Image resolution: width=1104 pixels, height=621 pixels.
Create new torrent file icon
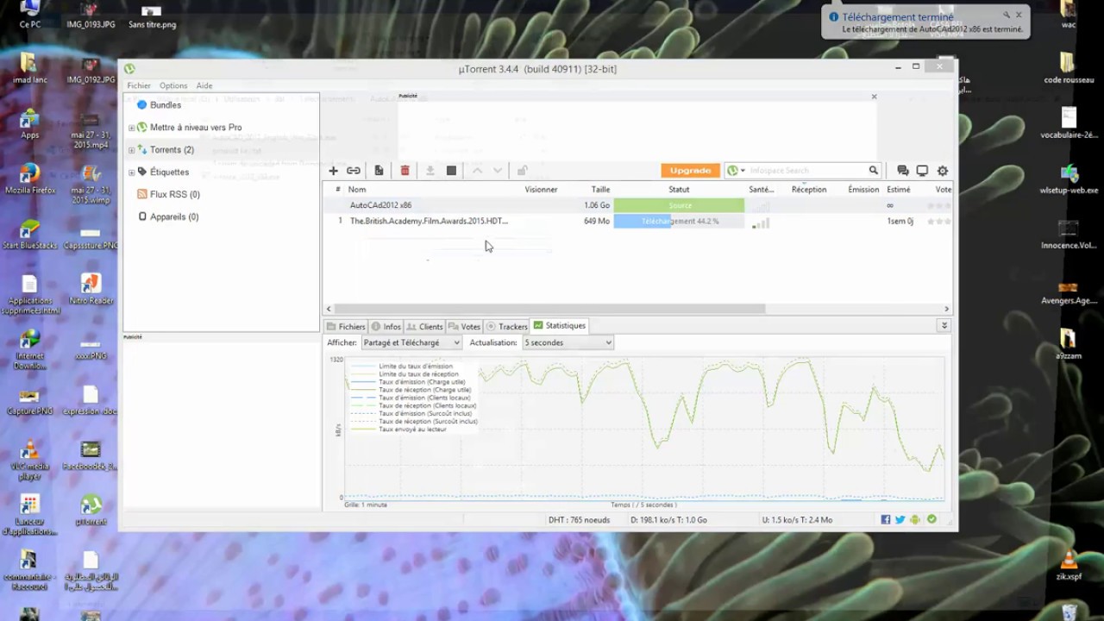pos(379,171)
